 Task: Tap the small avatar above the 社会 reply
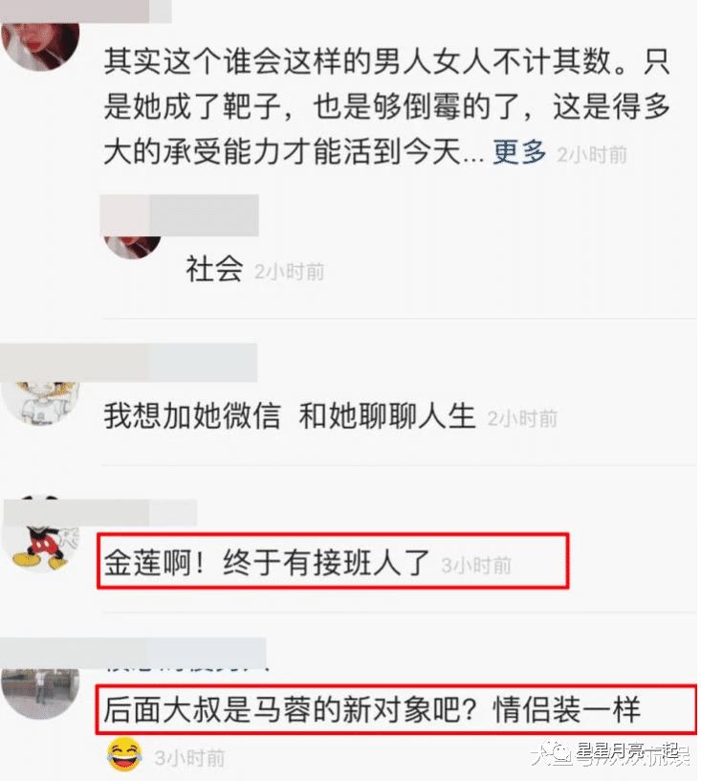tap(132, 247)
